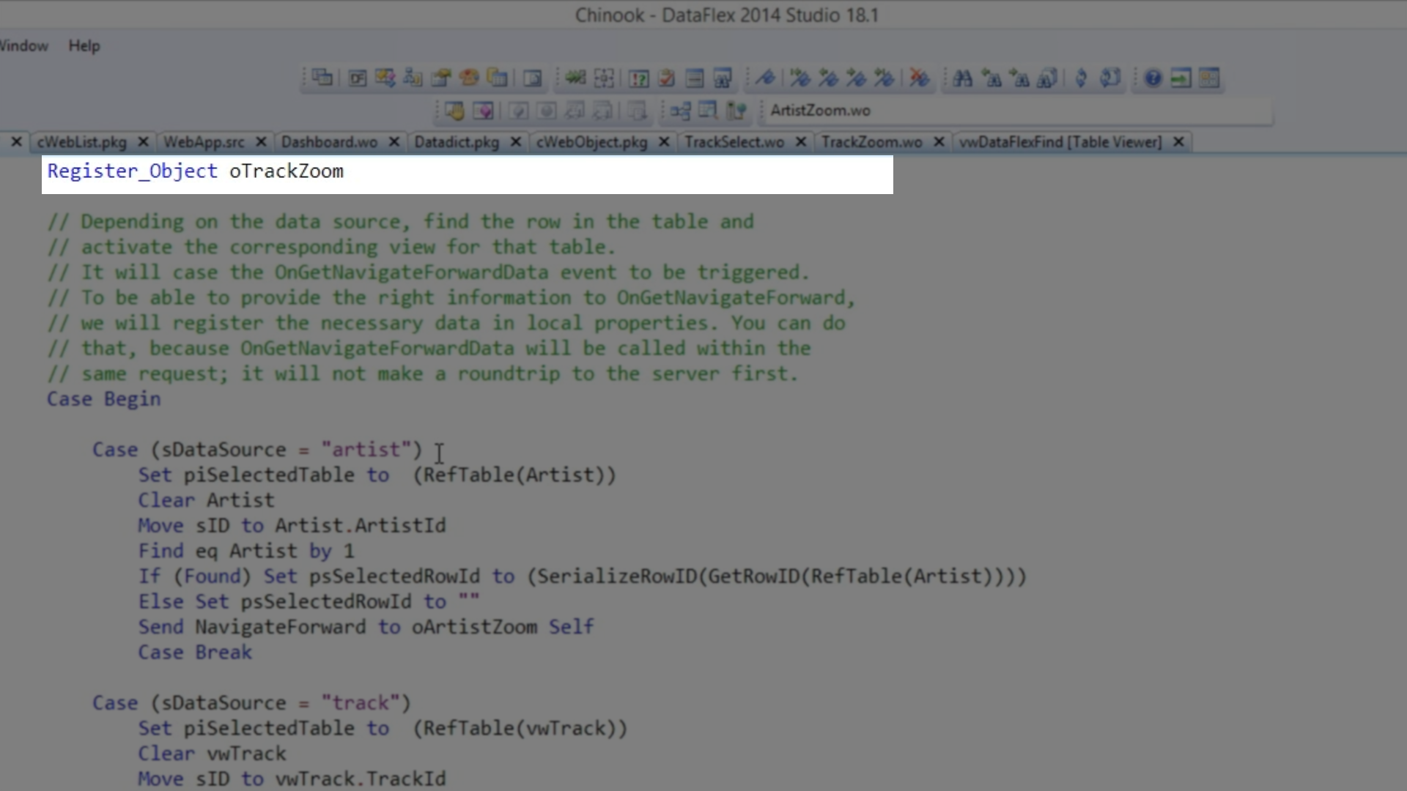Viewport: 1407px width, 791px height.
Task: Switch to the TrackZoom.wo tab
Action: coord(871,142)
